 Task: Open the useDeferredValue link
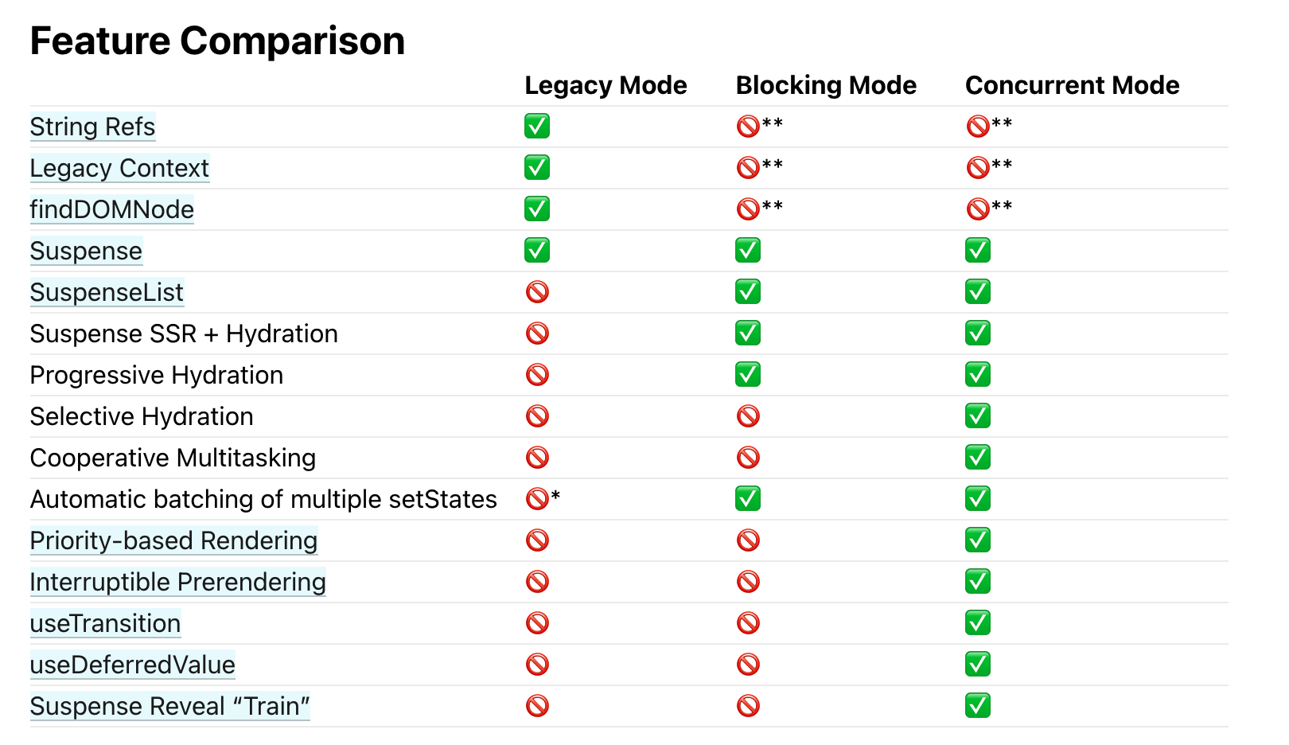132,665
